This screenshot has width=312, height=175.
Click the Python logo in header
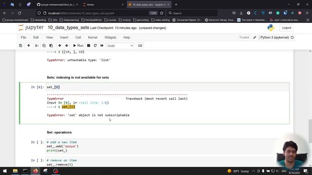coord(271,28)
